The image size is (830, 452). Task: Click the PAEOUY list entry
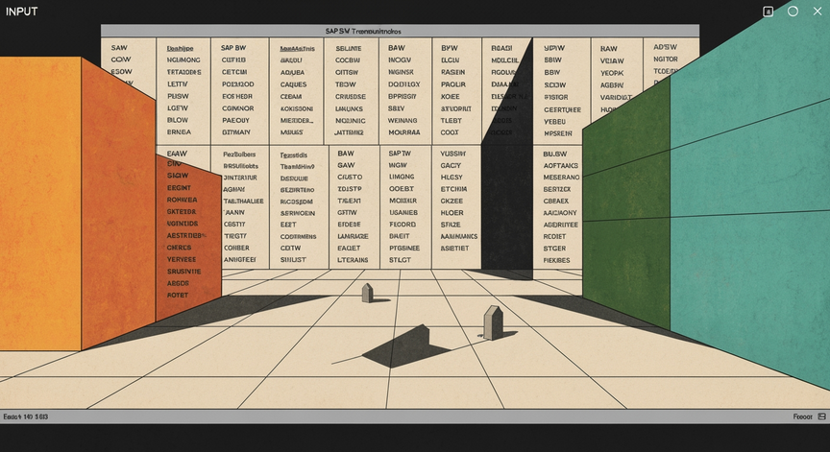click(235, 120)
